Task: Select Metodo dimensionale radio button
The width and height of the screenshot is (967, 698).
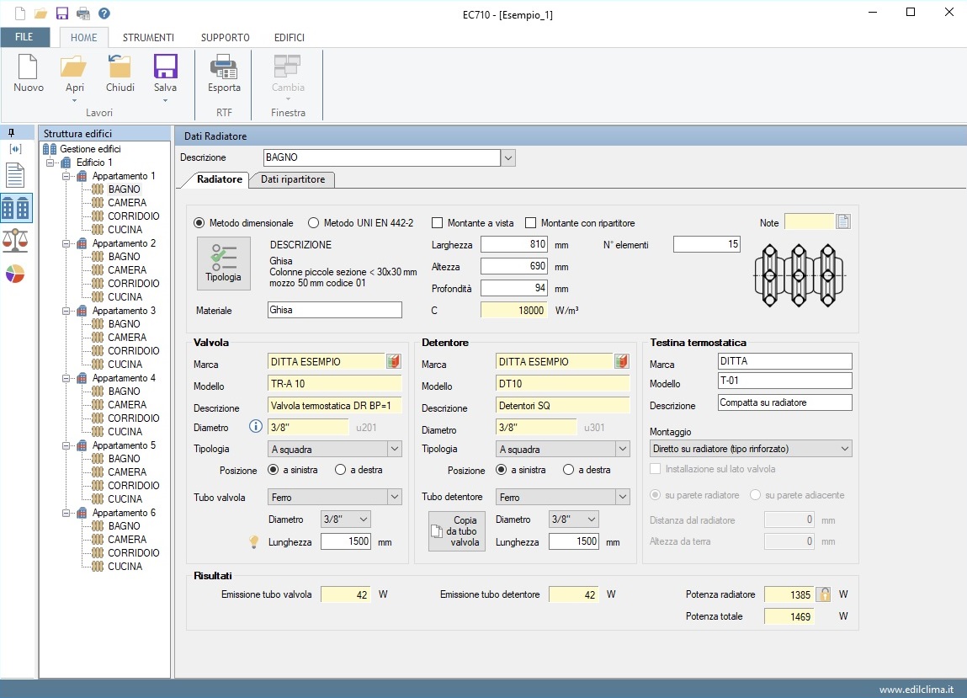Action: (199, 223)
